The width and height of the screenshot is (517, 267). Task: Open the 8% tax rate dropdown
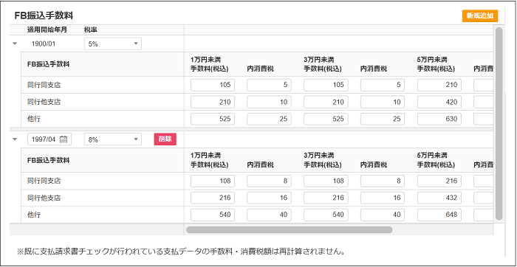113,139
